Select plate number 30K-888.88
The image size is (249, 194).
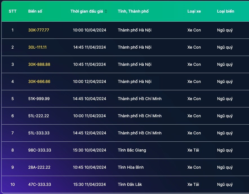coord(39,64)
